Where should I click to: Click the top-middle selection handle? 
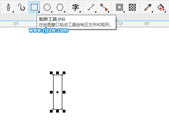click(57, 73)
